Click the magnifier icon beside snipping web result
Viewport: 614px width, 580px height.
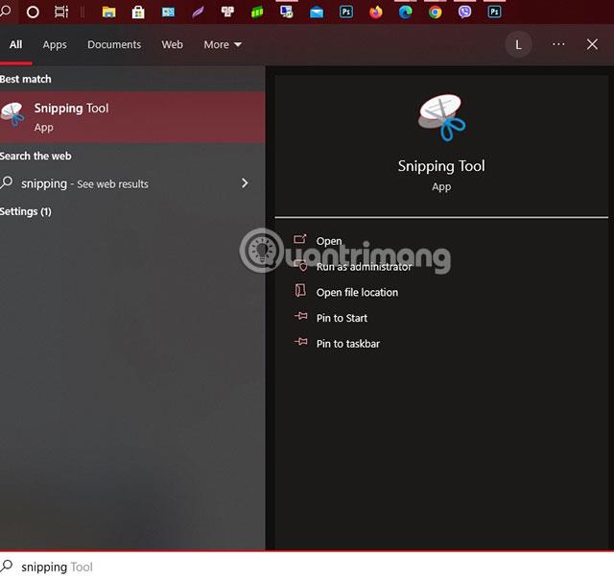click(7, 182)
